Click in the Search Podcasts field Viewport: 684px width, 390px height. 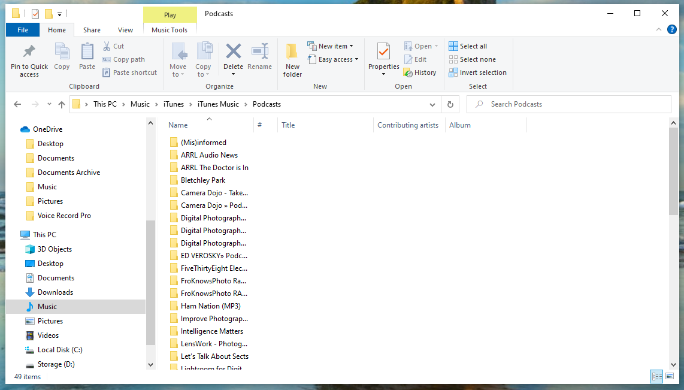click(x=569, y=104)
